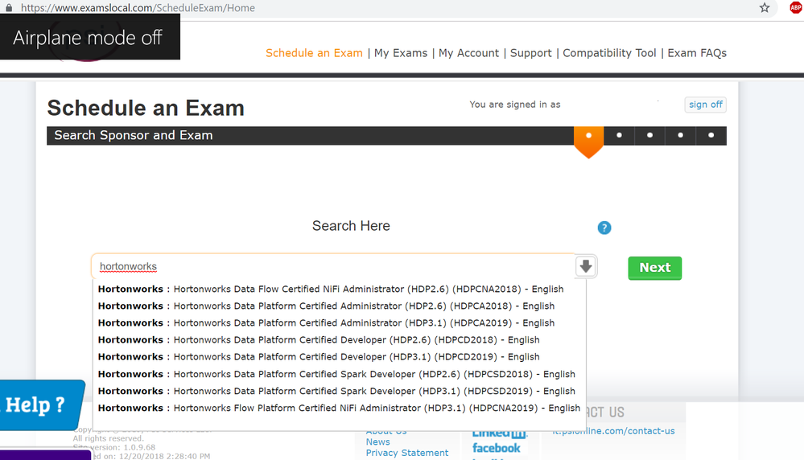804x460 pixels.
Task: Click the bookmark star icon in address bar
Action: click(765, 8)
